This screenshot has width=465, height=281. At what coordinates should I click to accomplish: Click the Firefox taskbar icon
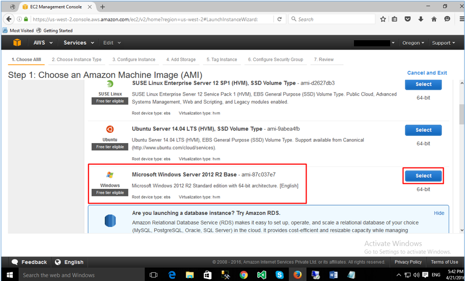click(x=297, y=275)
